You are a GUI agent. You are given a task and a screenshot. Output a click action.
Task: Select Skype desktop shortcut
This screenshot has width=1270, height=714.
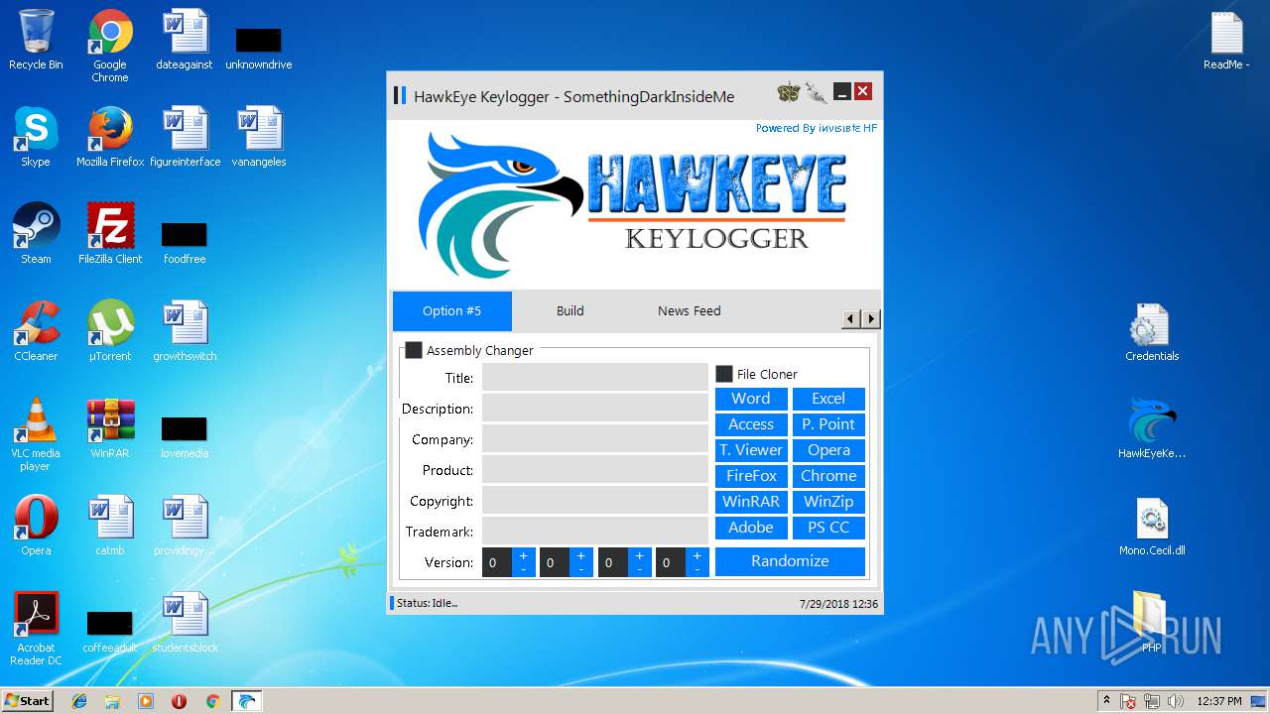tap(36, 137)
